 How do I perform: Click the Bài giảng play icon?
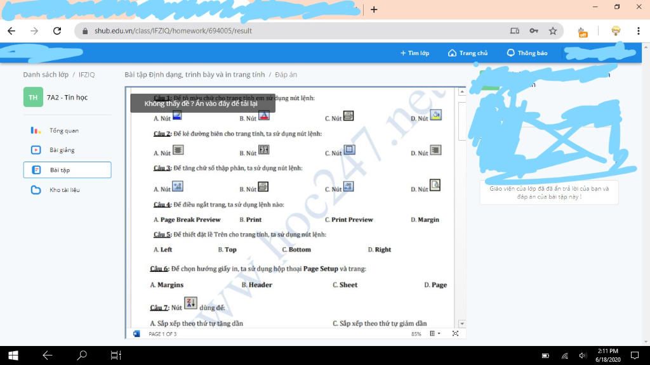coord(36,150)
